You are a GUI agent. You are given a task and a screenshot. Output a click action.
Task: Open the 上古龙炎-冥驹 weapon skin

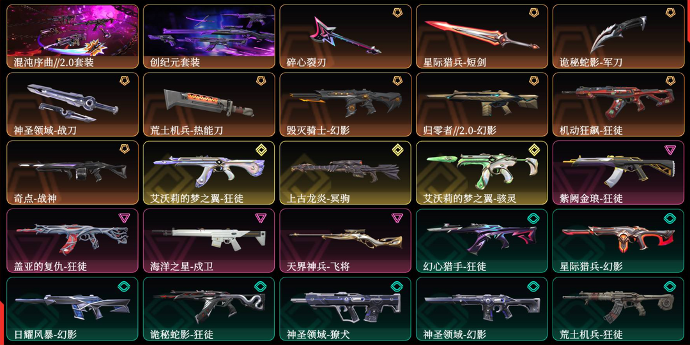point(346,173)
